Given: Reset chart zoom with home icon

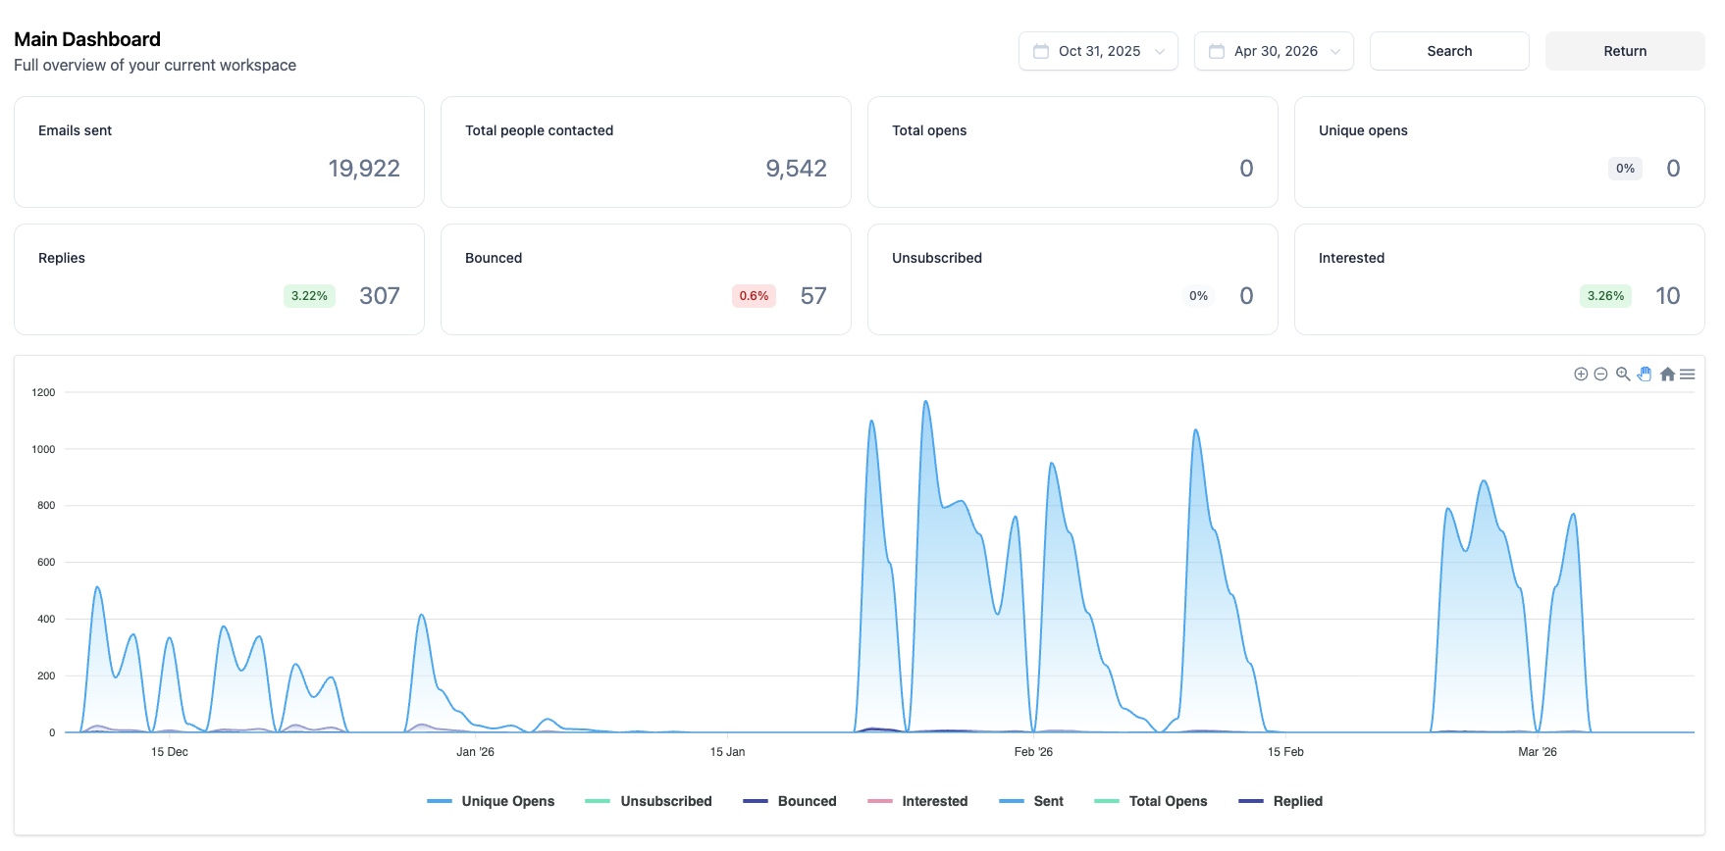Looking at the screenshot, I should pos(1667,375).
